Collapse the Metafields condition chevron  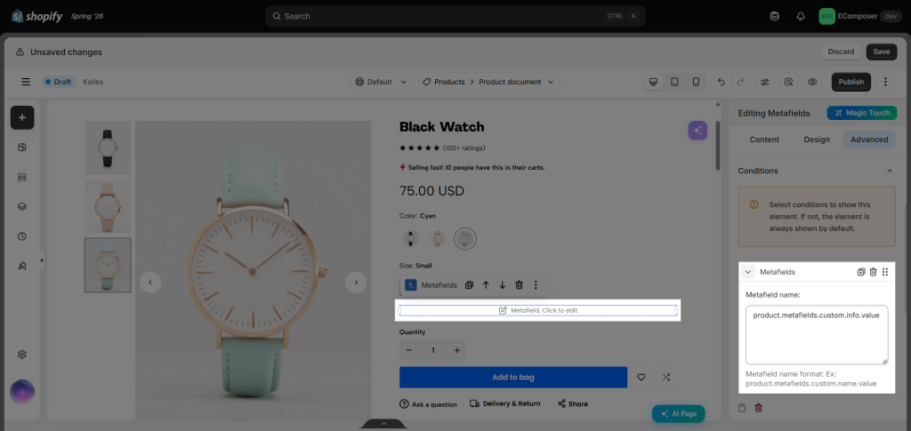[x=747, y=272]
